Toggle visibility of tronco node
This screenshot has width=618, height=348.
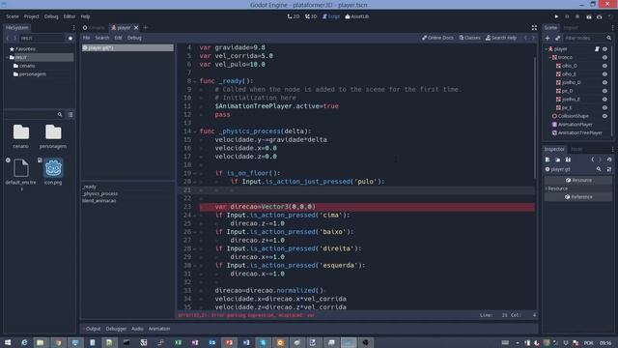tap(605, 57)
